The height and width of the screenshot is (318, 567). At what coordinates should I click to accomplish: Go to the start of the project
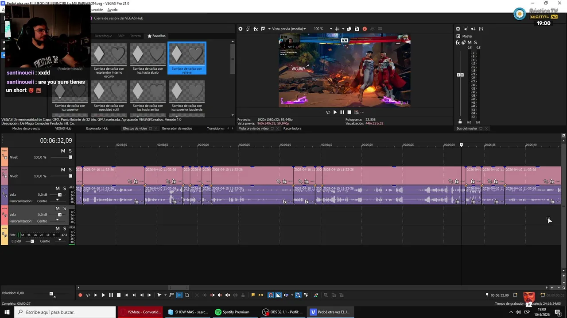point(126,295)
